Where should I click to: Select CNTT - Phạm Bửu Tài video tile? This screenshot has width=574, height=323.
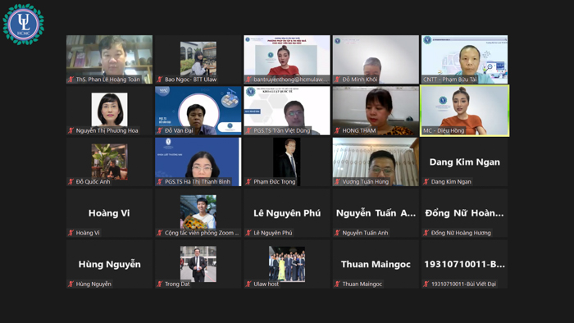point(464,59)
